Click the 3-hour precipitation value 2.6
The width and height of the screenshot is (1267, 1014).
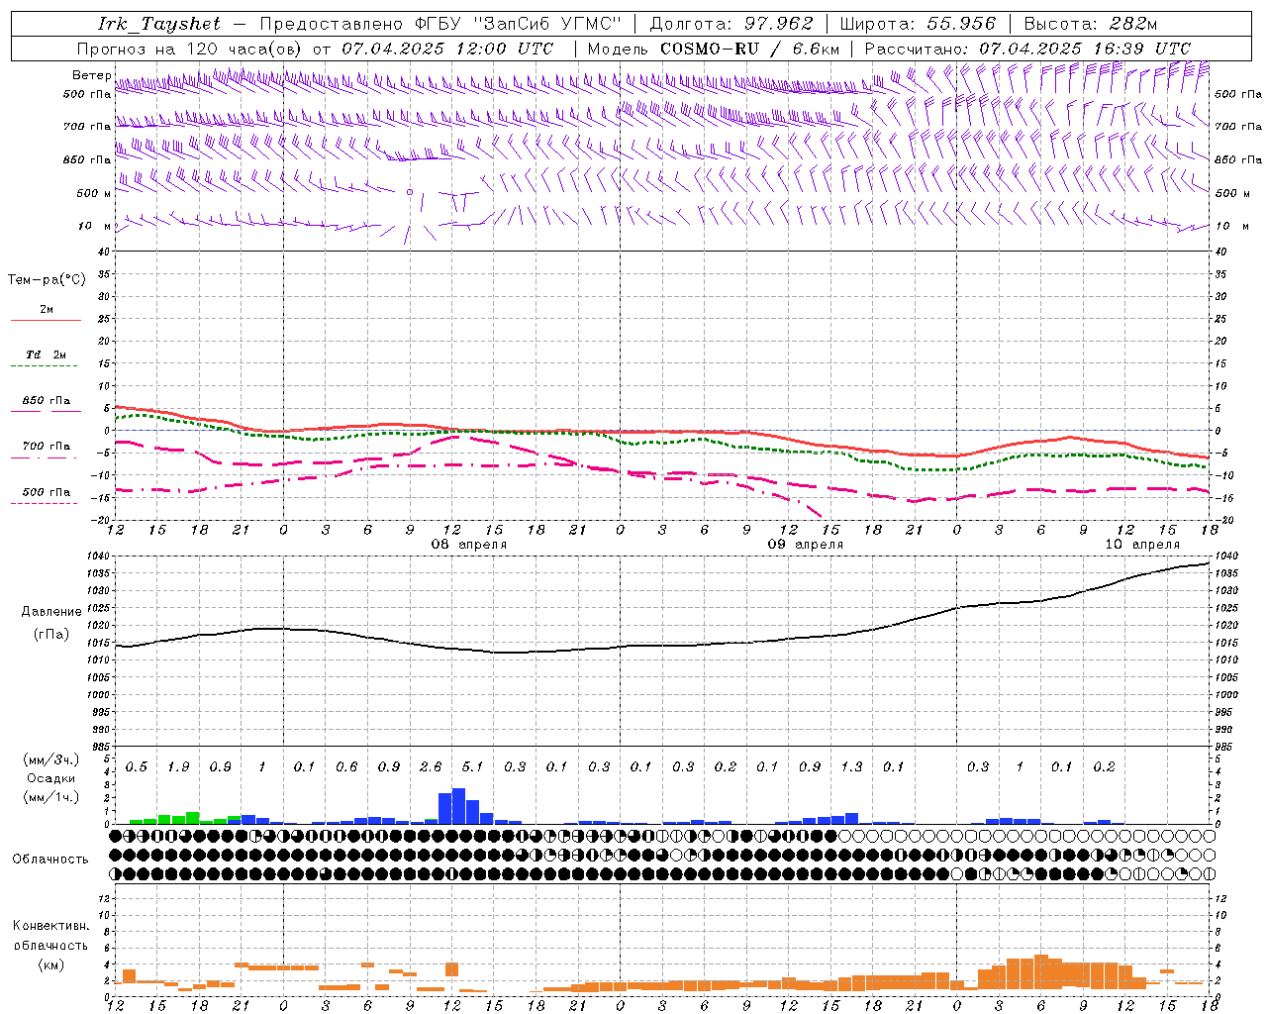coord(431,766)
